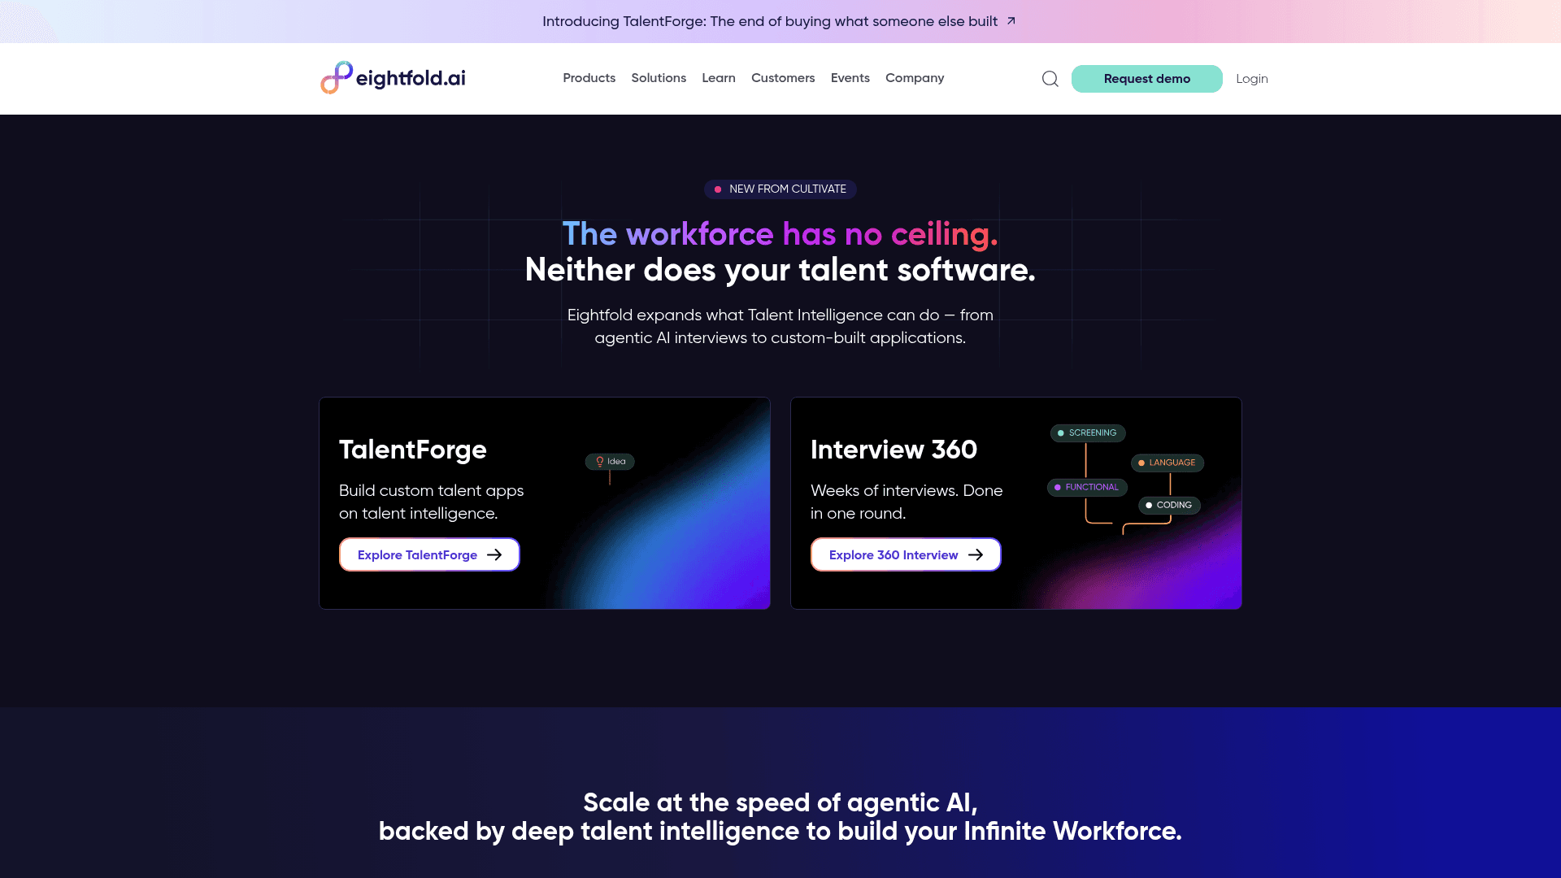Screen dimensions: 1561x878
Task: Click the TalentForge card heading
Action: (413, 450)
